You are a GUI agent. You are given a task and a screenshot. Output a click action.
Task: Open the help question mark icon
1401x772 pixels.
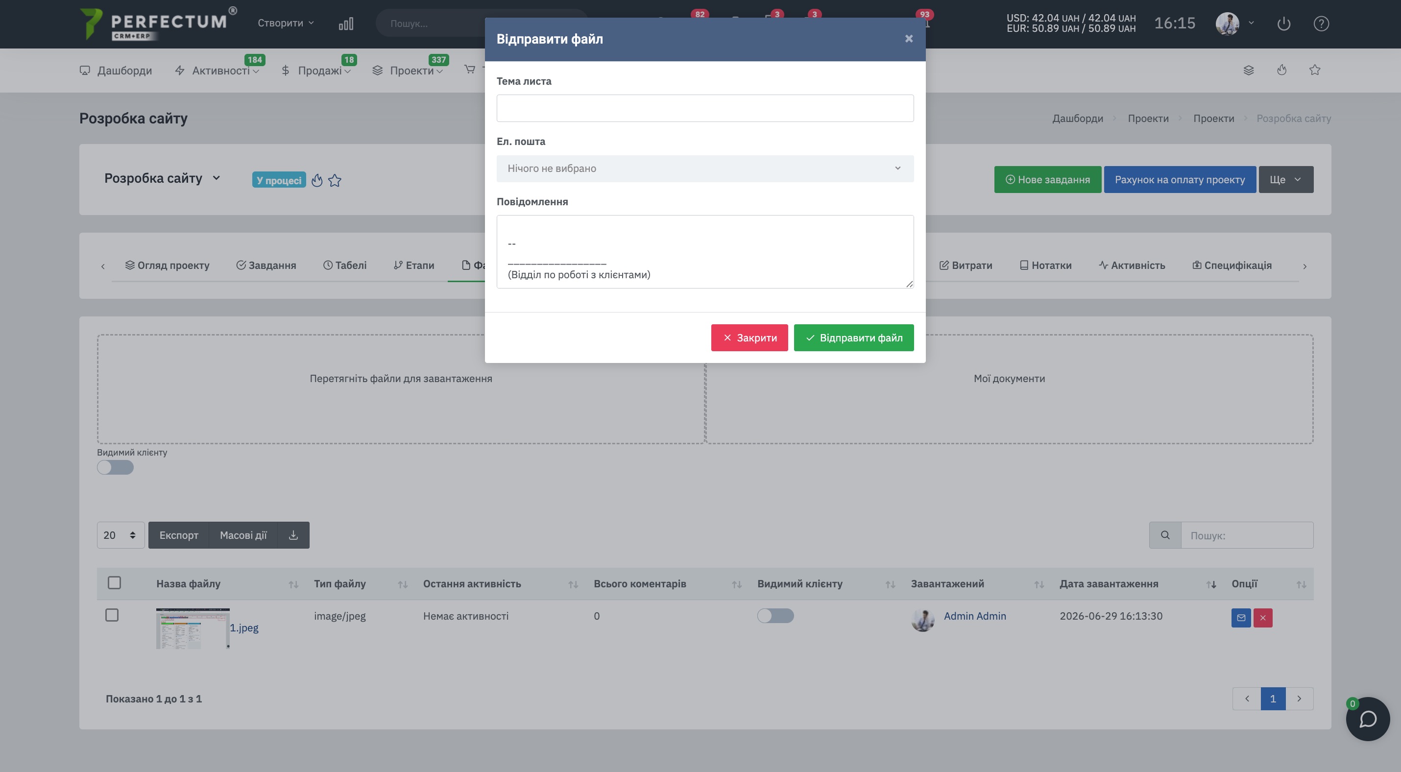1321,24
